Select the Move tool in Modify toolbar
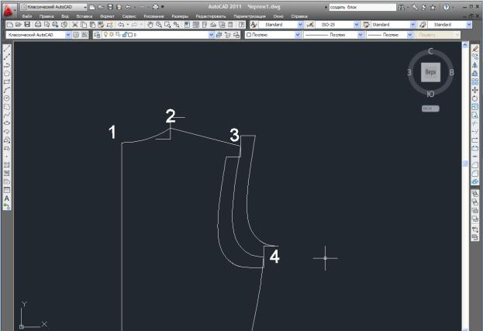 (x=475, y=90)
